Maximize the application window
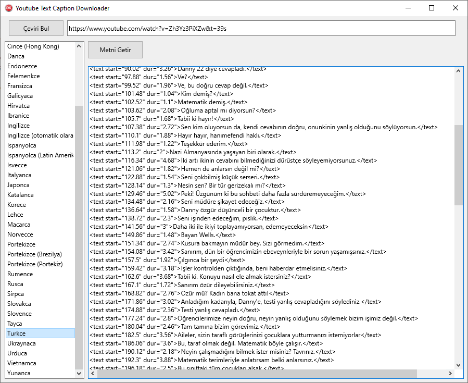The width and height of the screenshot is (468, 383). pos(432,8)
